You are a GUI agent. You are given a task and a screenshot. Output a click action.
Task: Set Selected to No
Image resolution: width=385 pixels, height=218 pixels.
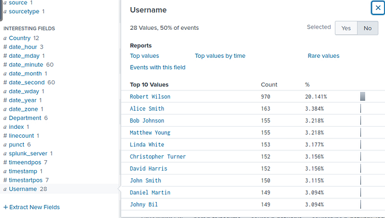[x=367, y=28]
